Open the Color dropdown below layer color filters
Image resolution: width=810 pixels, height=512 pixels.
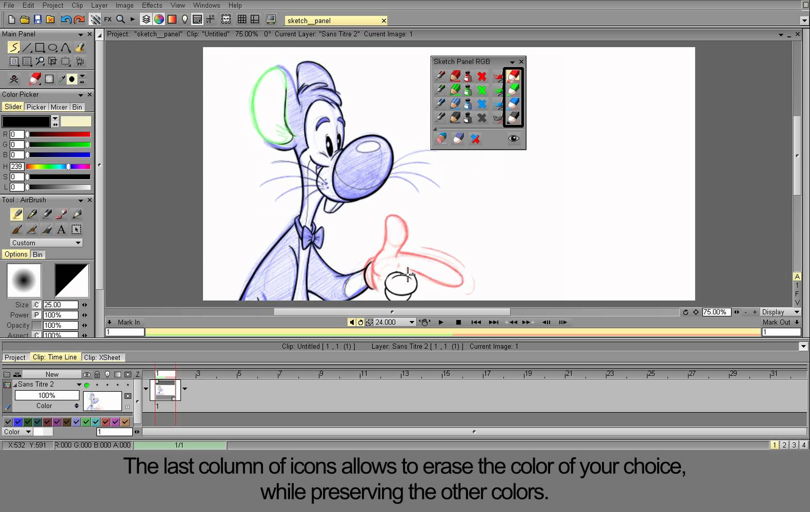17,431
